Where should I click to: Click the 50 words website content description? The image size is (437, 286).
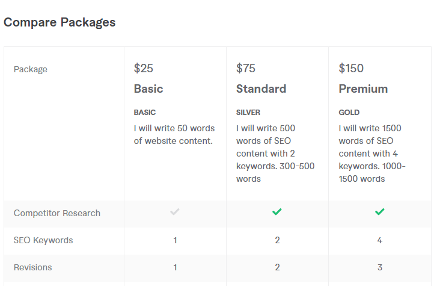tap(174, 134)
